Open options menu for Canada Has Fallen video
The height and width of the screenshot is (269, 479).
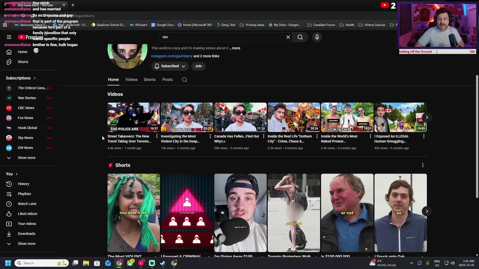[263, 136]
